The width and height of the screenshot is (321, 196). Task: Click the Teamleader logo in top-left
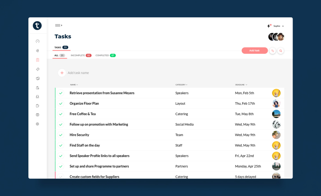click(37, 26)
